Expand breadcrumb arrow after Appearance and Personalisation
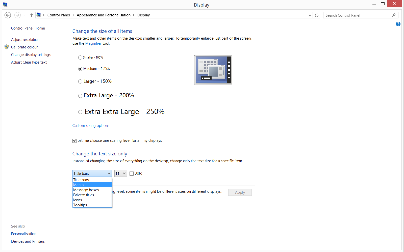 pos(134,15)
